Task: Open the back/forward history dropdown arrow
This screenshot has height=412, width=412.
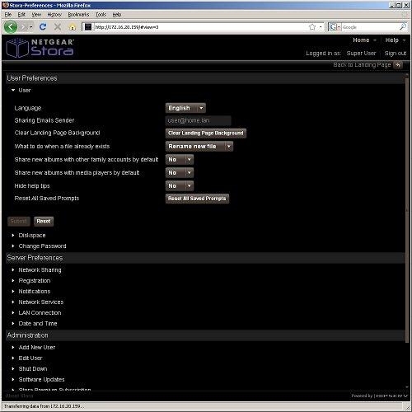Action: coord(31,27)
